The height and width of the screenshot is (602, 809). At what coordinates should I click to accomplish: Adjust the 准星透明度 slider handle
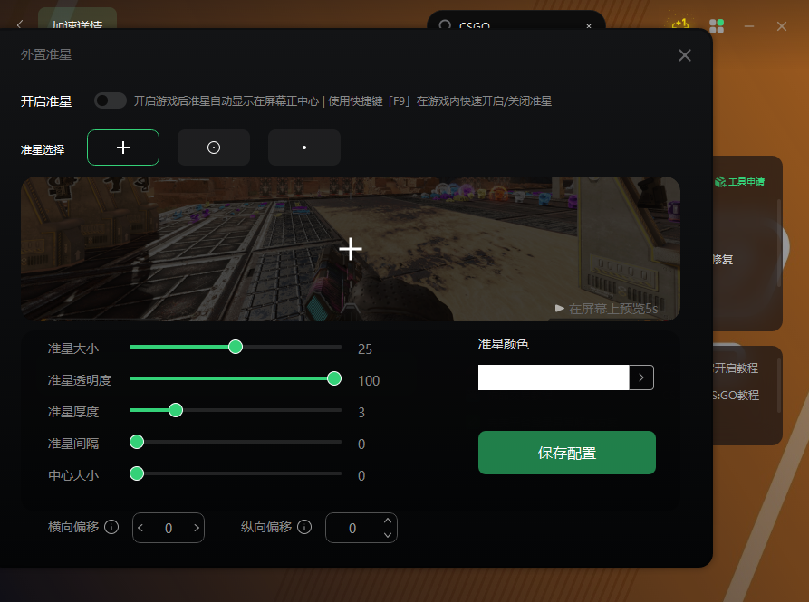[x=334, y=378]
